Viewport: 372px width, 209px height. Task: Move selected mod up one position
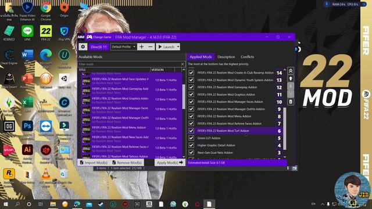(x=291, y=78)
